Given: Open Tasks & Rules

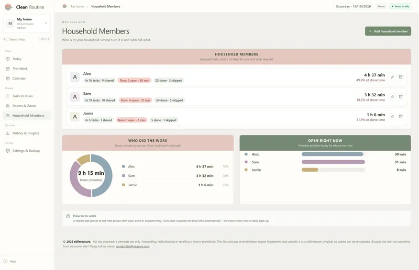Looking at the screenshot, I should 27,96.
